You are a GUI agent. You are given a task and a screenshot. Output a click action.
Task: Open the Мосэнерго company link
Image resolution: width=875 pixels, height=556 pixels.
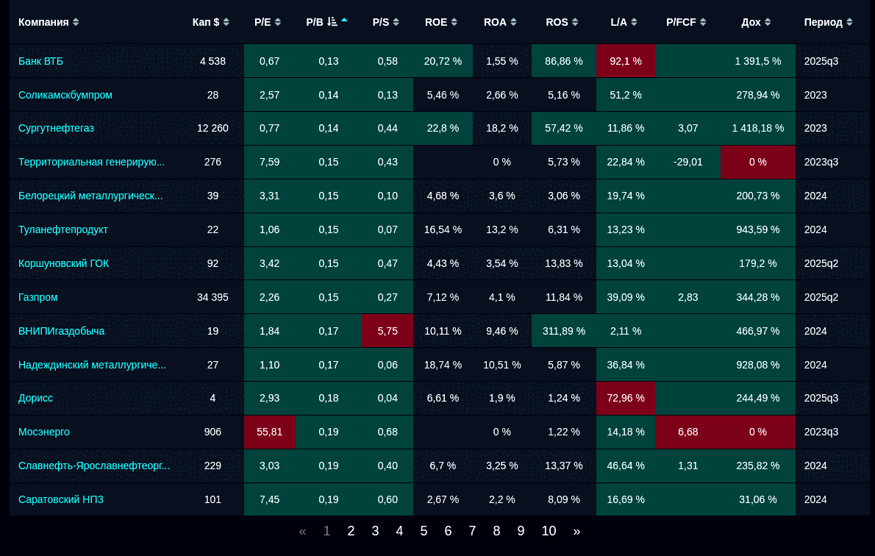[x=44, y=432]
